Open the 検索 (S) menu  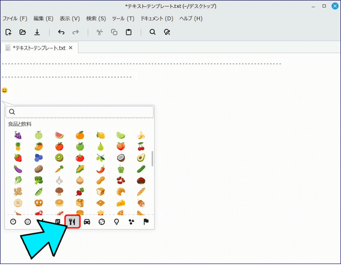(x=96, y=18)
